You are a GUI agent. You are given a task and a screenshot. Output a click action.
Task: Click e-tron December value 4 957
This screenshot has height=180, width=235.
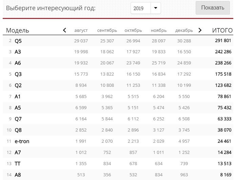coord(184,141)
